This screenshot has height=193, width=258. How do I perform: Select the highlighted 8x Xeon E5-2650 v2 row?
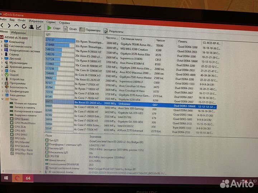coord(131,104)
